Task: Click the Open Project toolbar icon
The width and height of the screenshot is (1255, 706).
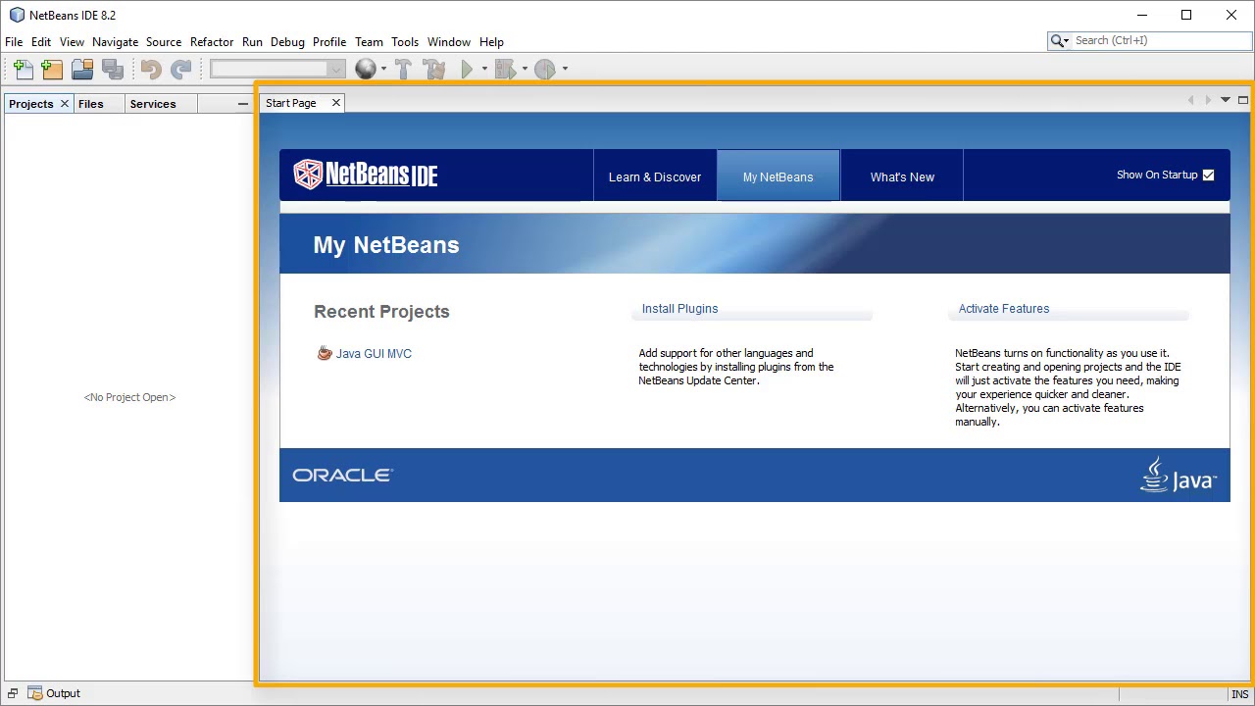Action: click(82, 69)
